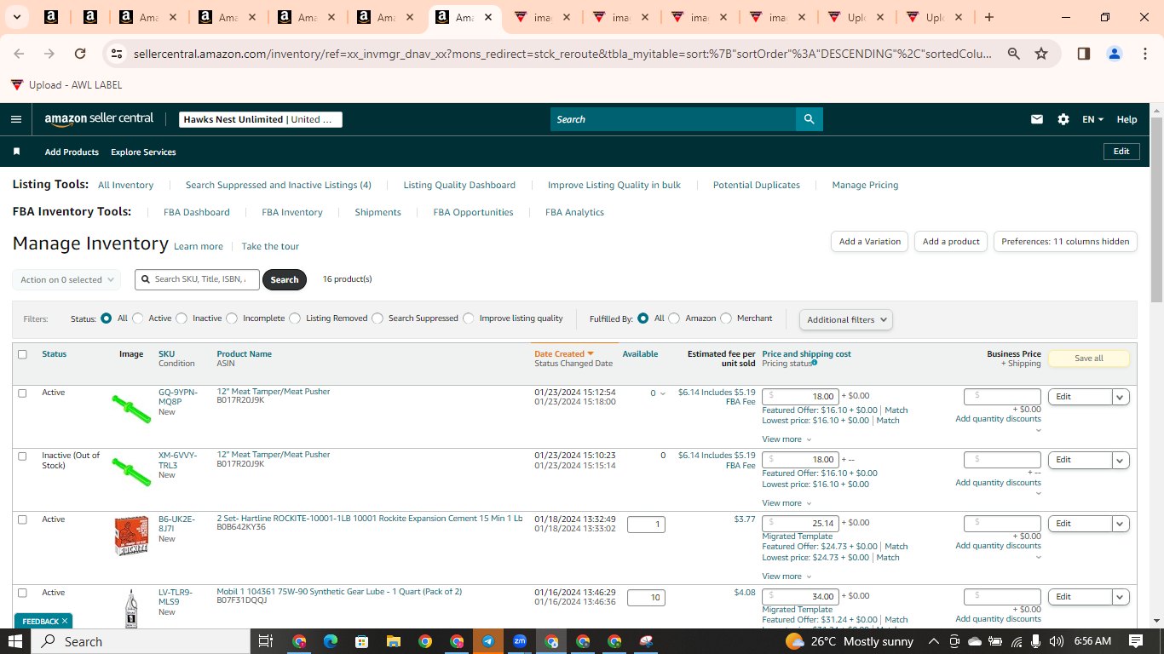The height and width of the screenshot is (654, 1164).
Task: Click the browser back arrow
Action: tap(19, 54)
